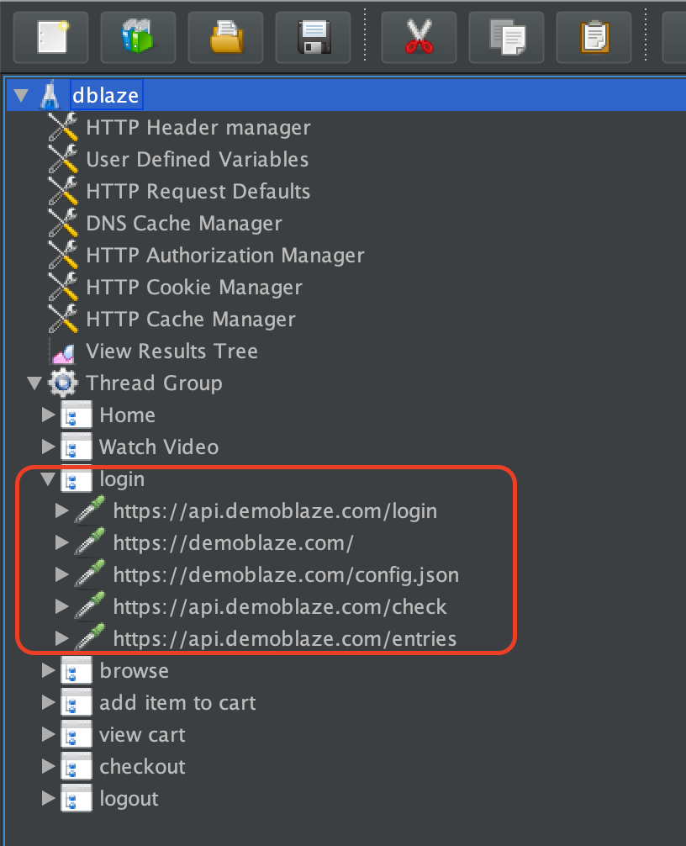Viewport: 686px width, 846px height.
Task: Expand the https://api.demoblaze.com/check sampler
Action: [x=62, y=606]
